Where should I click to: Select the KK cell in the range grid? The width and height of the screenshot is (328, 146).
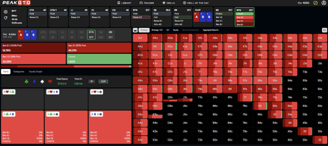point(155,47)
